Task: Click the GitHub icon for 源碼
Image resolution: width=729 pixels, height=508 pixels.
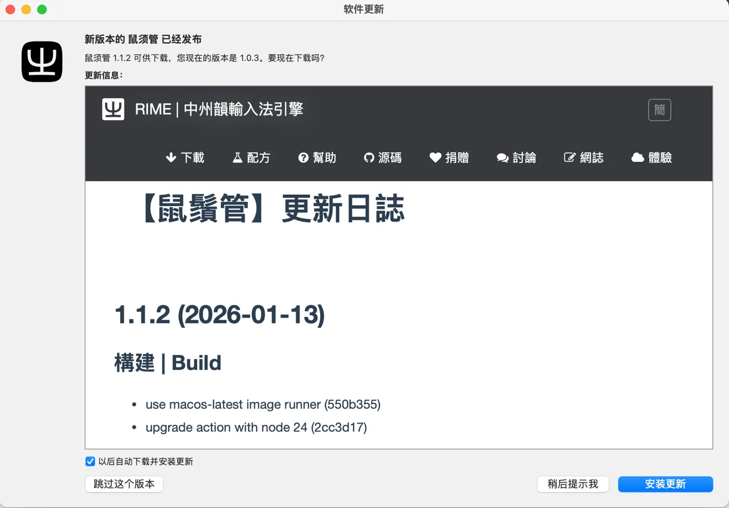Action: pyautogui.click(x=369, y=158)
